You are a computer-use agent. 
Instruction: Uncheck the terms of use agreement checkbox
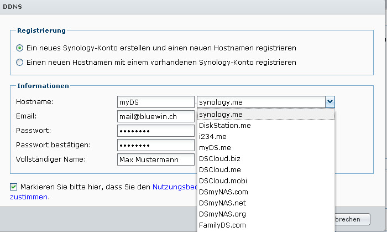click(14, 187)
